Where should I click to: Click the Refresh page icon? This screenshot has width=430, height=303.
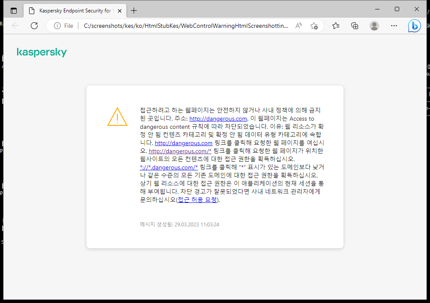click(34, 26)
